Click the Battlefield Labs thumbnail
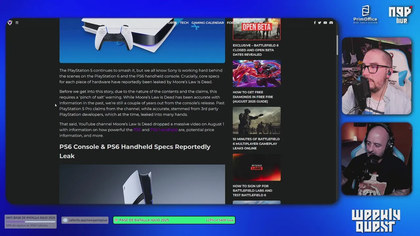 pyautogui.click(x=257, y=167)
